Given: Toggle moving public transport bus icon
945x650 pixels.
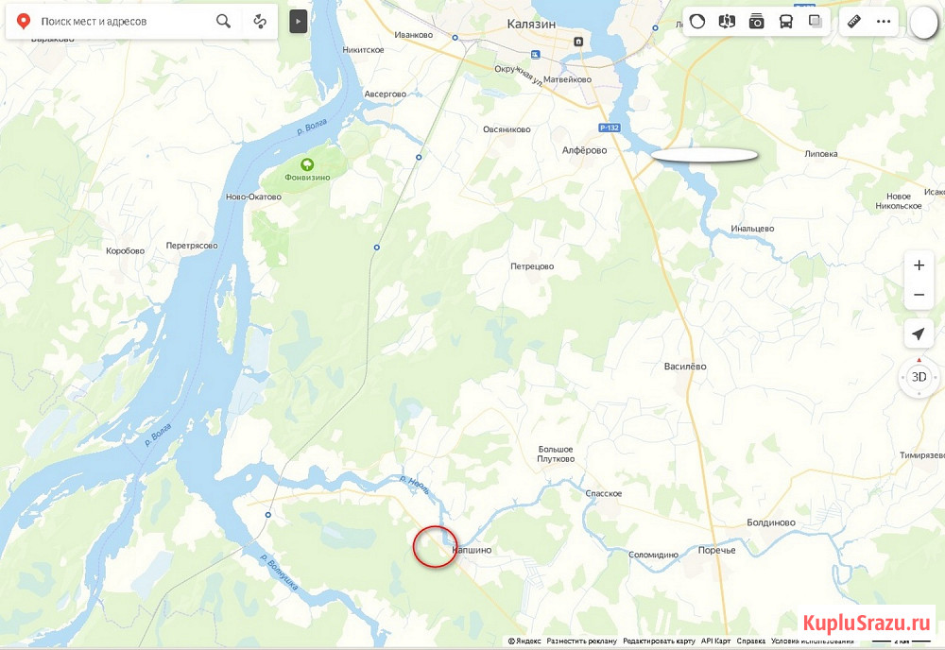Looking at the screenshot, I should pyautogui.click(x=786, y=22).
